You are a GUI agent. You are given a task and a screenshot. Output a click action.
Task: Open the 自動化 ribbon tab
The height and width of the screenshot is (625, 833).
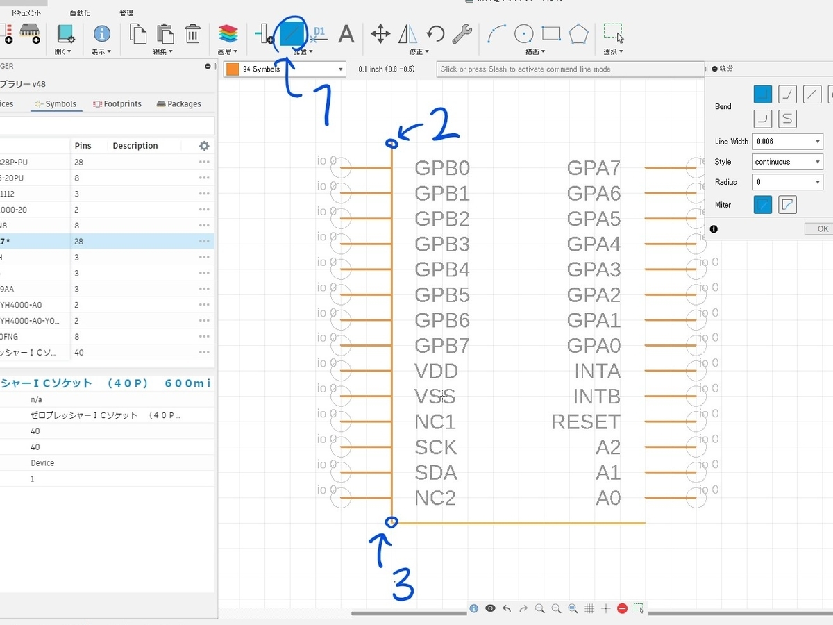point(80,12)
